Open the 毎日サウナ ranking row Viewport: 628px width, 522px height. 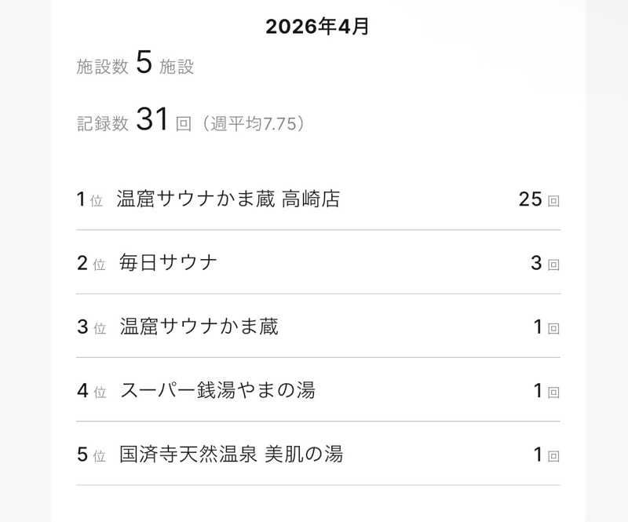point(319,263)
